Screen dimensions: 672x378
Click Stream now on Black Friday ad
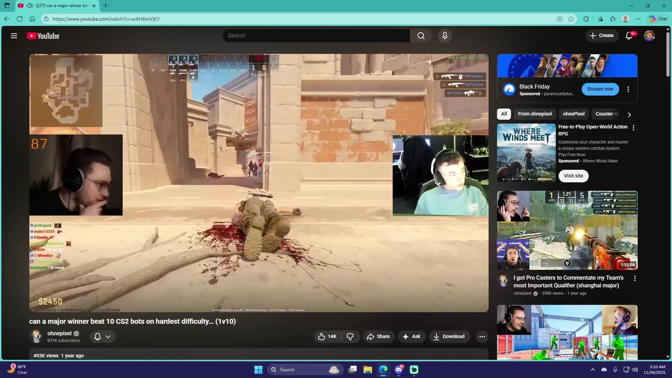(x=600, y=89)
